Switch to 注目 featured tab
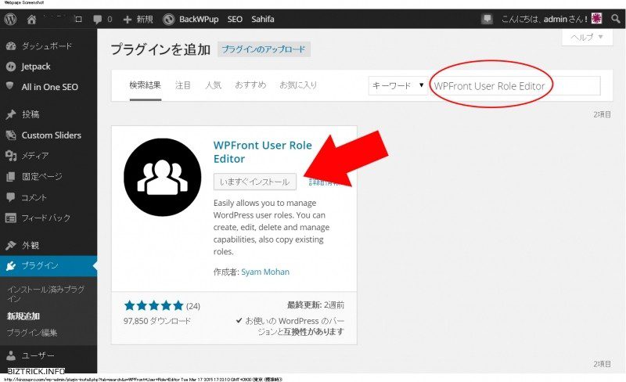626x382 pixels. pos(183,85)
